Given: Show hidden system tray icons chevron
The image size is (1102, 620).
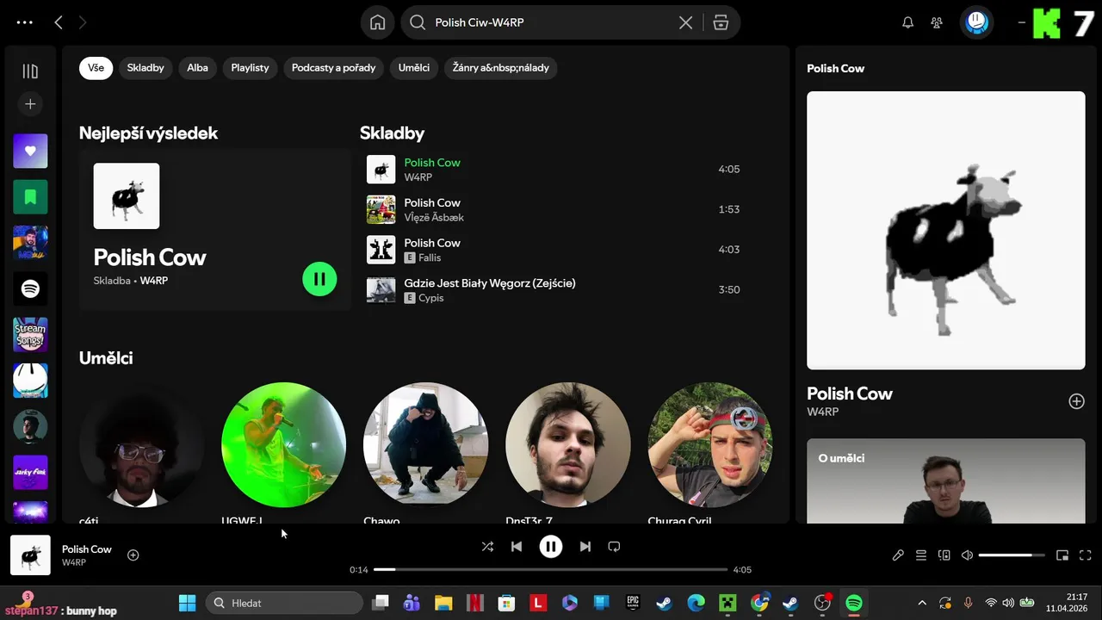Looking at the screenshot, I should [922, 603].
